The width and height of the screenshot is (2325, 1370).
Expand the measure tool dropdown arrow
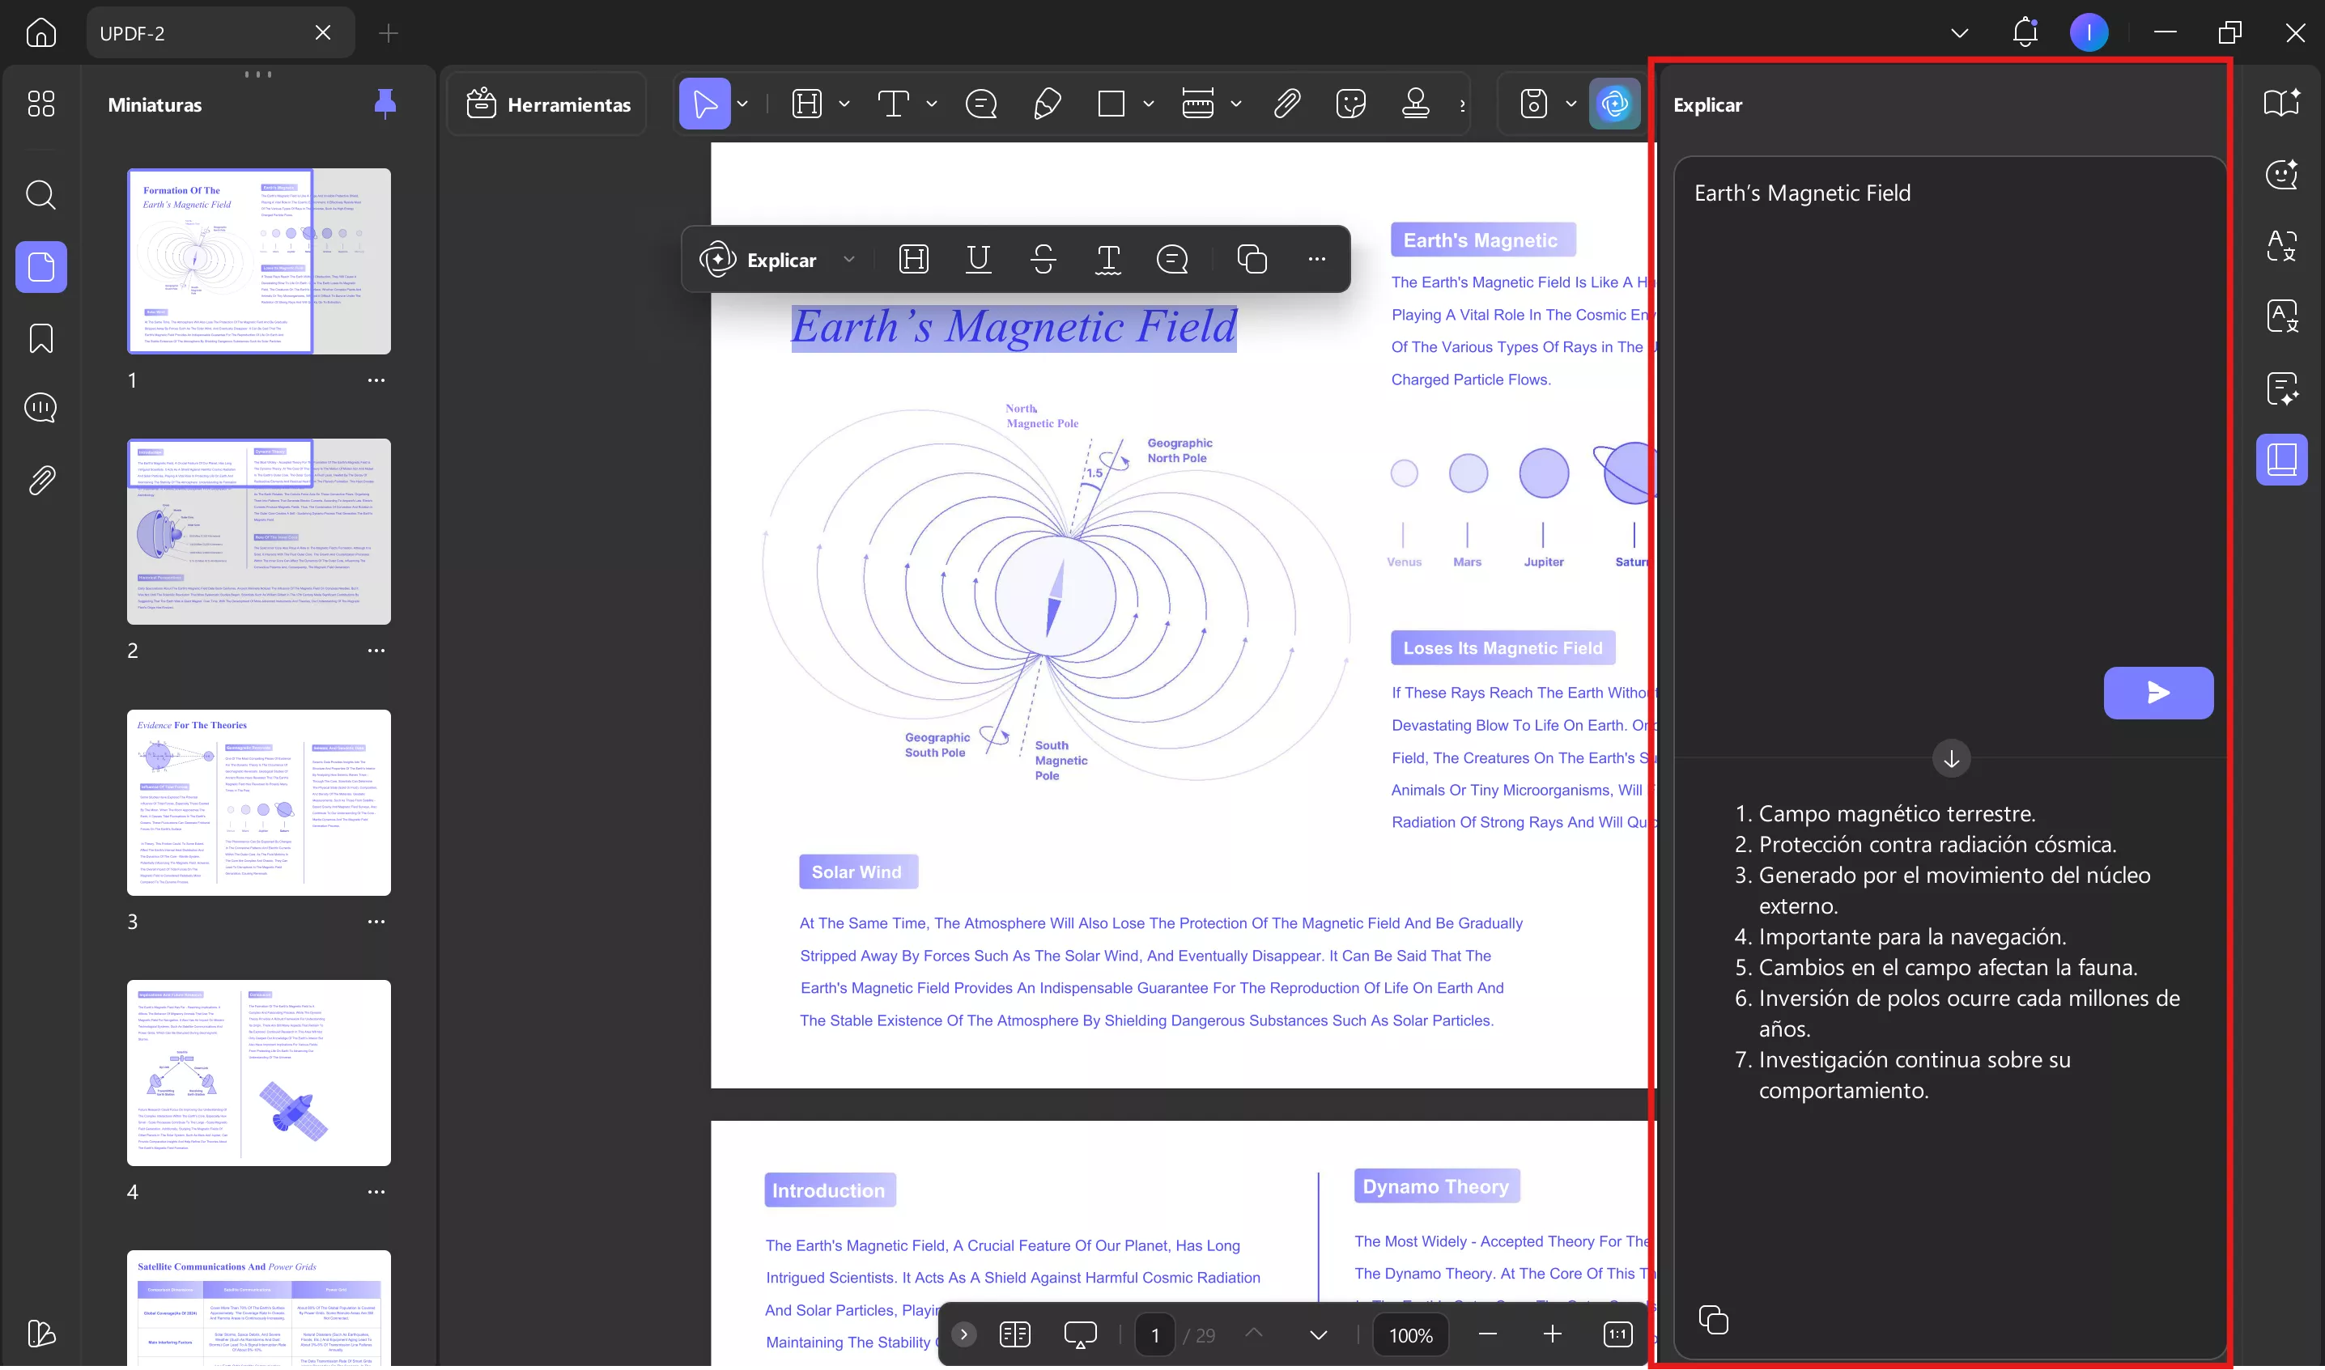[x=1235, y=104]
